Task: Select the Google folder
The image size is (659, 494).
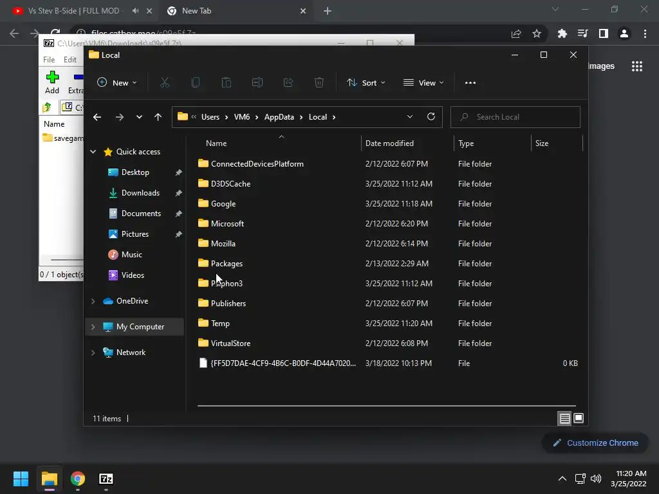Action: pos(223,204)
